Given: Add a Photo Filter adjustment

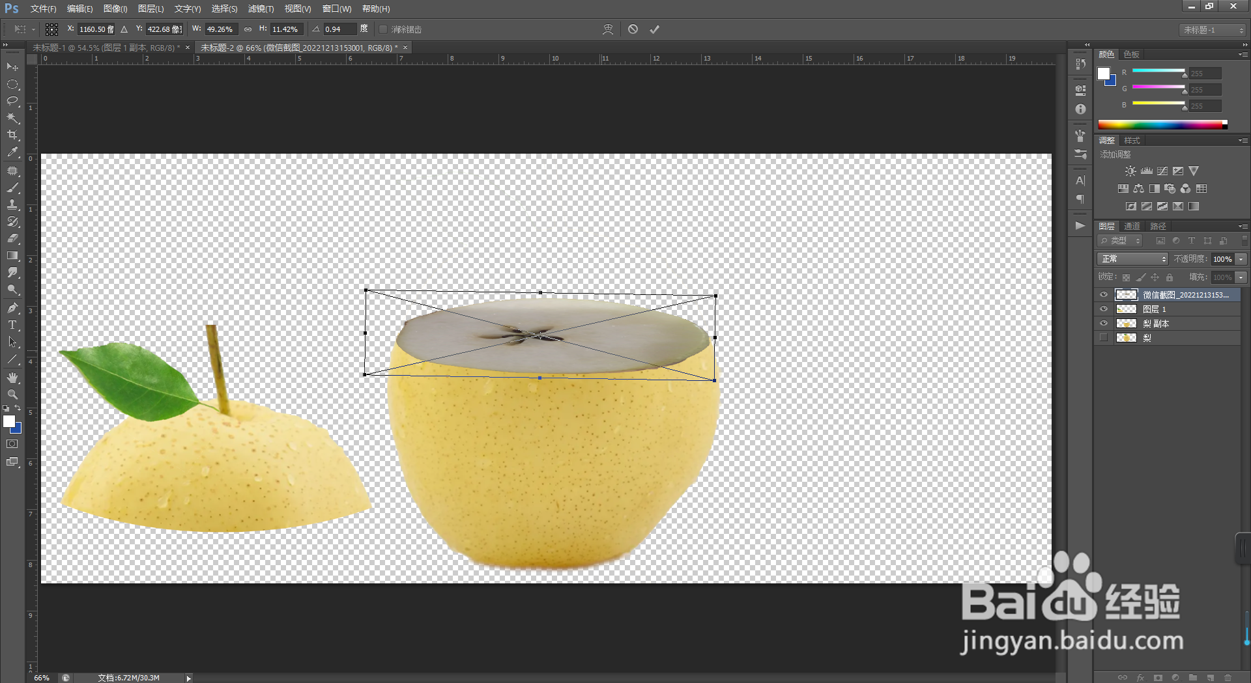Looking at the screenshot, I should [1170, 189].
